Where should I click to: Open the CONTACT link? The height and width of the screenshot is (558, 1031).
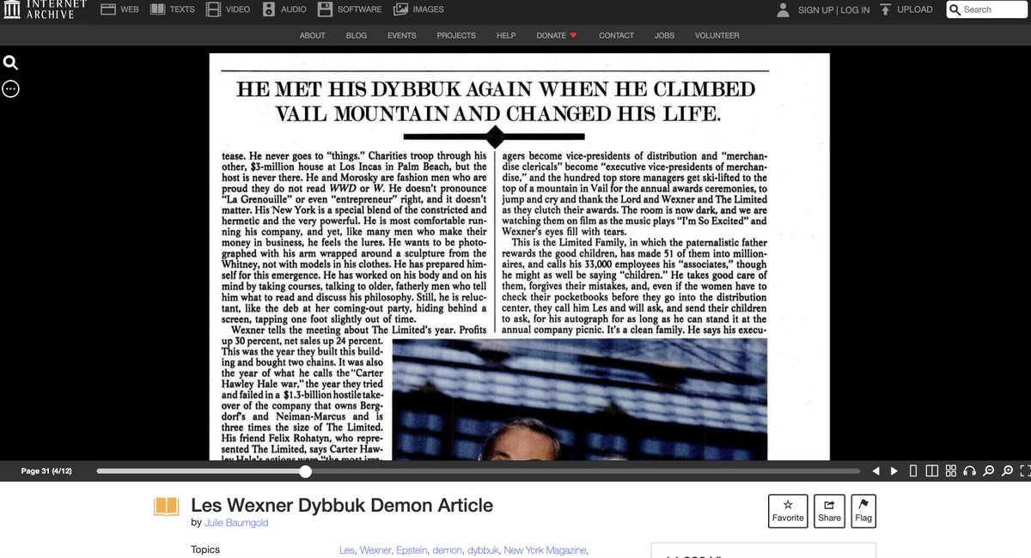(616, 35)
